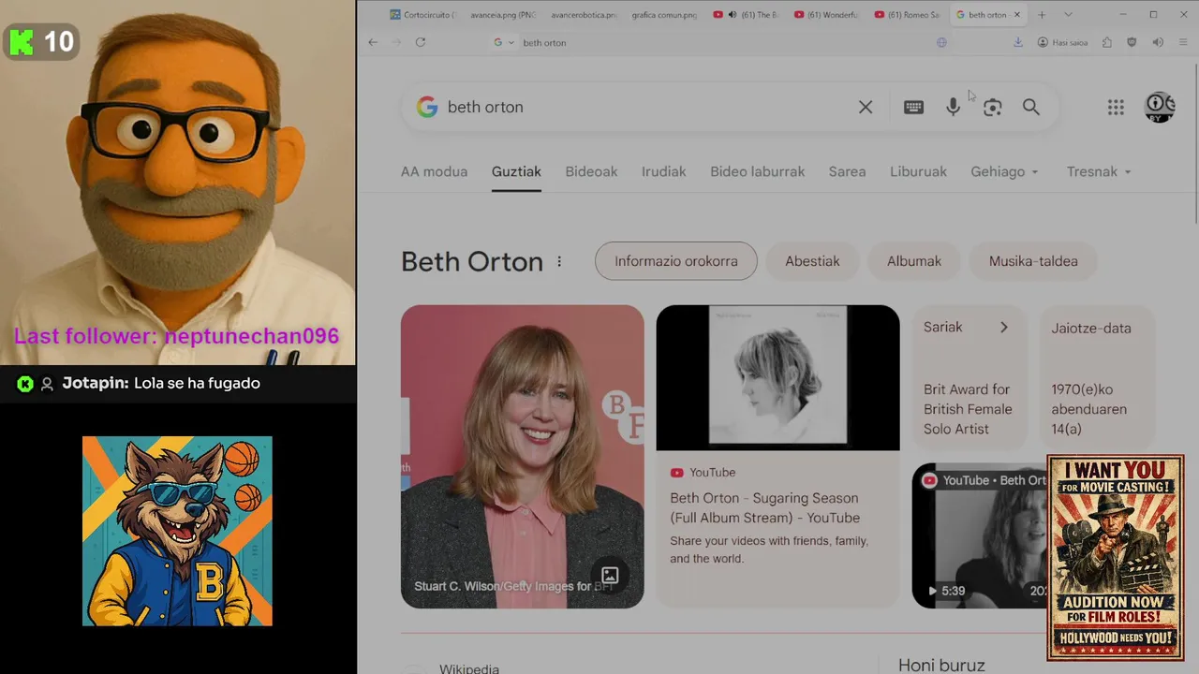This screenshot has width=1199, height=674.
Task: Click the shield icon in toolbar
Action: [1132, 42]
